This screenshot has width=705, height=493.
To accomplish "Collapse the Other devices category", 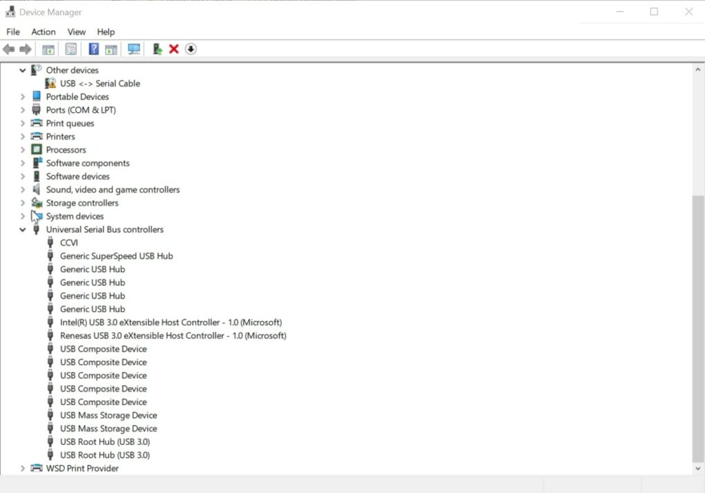I will [x=23, y=70].
